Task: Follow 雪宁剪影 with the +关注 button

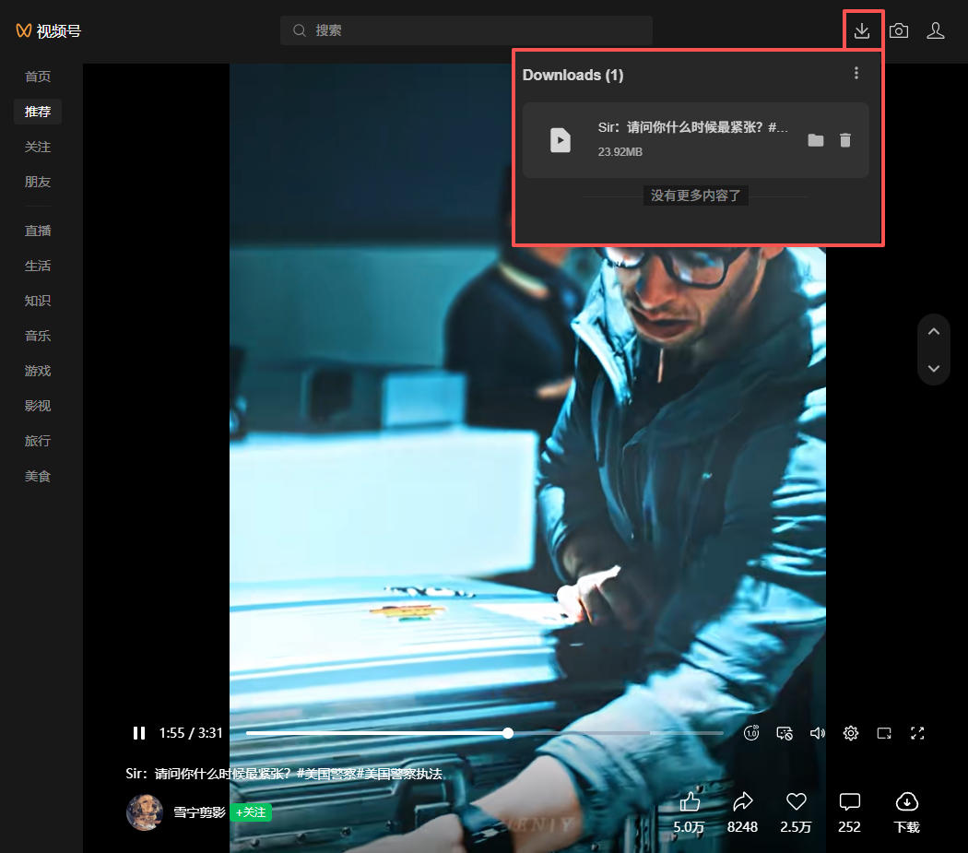Action: pos(251,812)
